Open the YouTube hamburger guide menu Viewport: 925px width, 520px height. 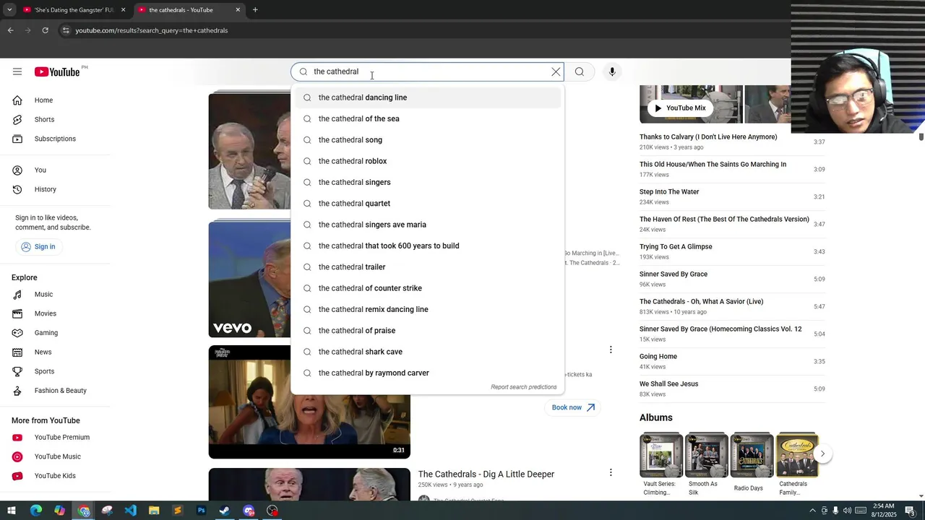[17, 71]
